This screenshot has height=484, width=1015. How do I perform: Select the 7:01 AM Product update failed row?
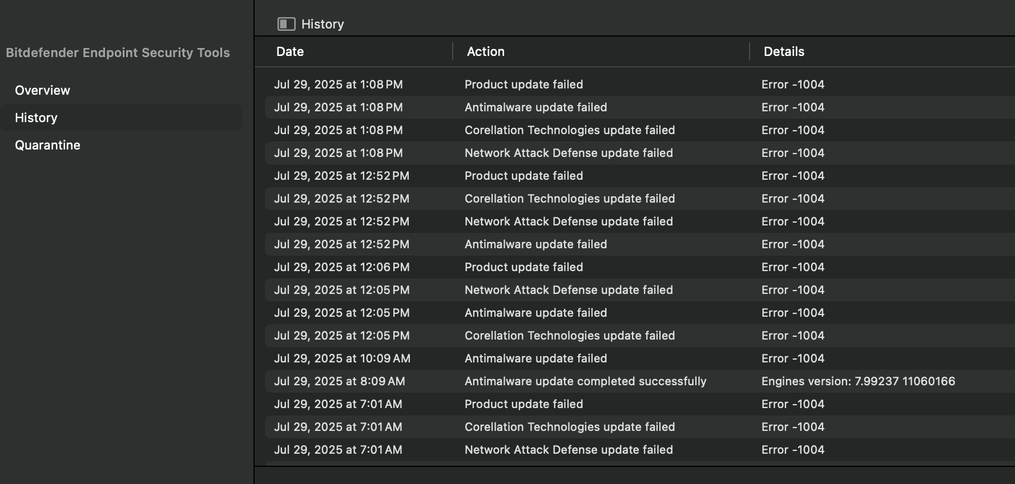coord(523,404)
